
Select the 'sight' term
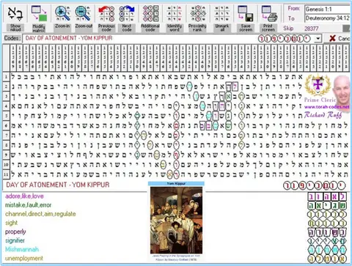(11, 223)
